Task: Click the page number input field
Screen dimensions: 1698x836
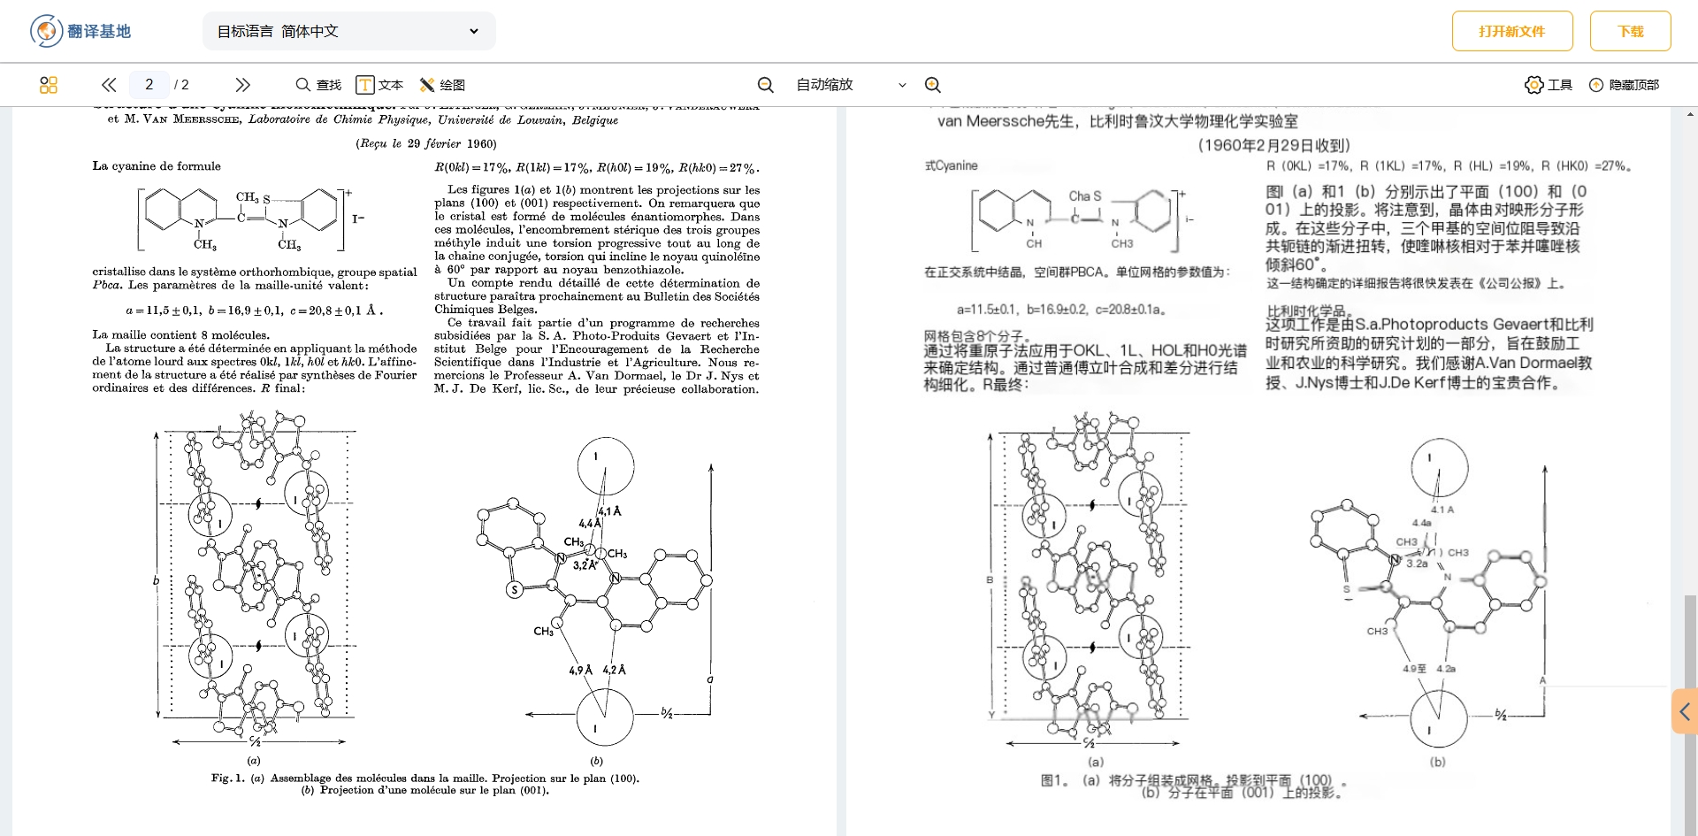Action: [x=149, y=85]
